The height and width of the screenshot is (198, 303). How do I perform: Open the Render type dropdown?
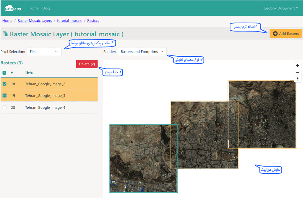click(x=142, y=52)
